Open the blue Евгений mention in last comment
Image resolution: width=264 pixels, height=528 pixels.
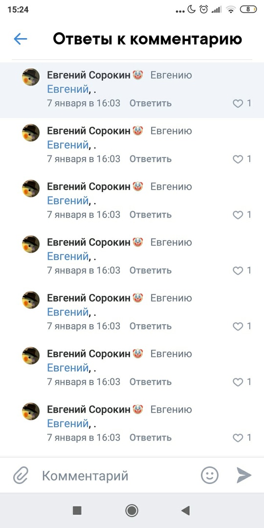67,424
